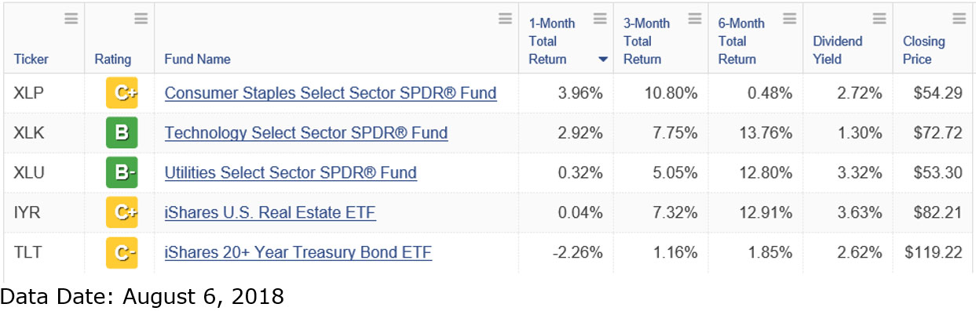This screenshot has height=311, width=976.
Task: Open Consumer Staples Select Sector SPDR Fund link
Action: tap(331, 93)
